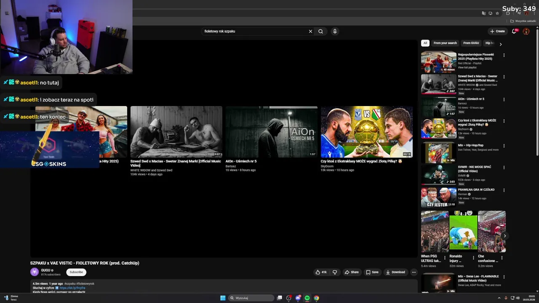Open the PRAWILNA GRA W CZÓŁKO sidebar video
The image size is (539, 303).
[438, 197]
